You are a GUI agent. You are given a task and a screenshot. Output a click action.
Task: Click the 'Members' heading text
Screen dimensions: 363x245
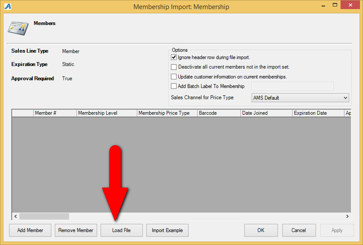coord(44,23)
